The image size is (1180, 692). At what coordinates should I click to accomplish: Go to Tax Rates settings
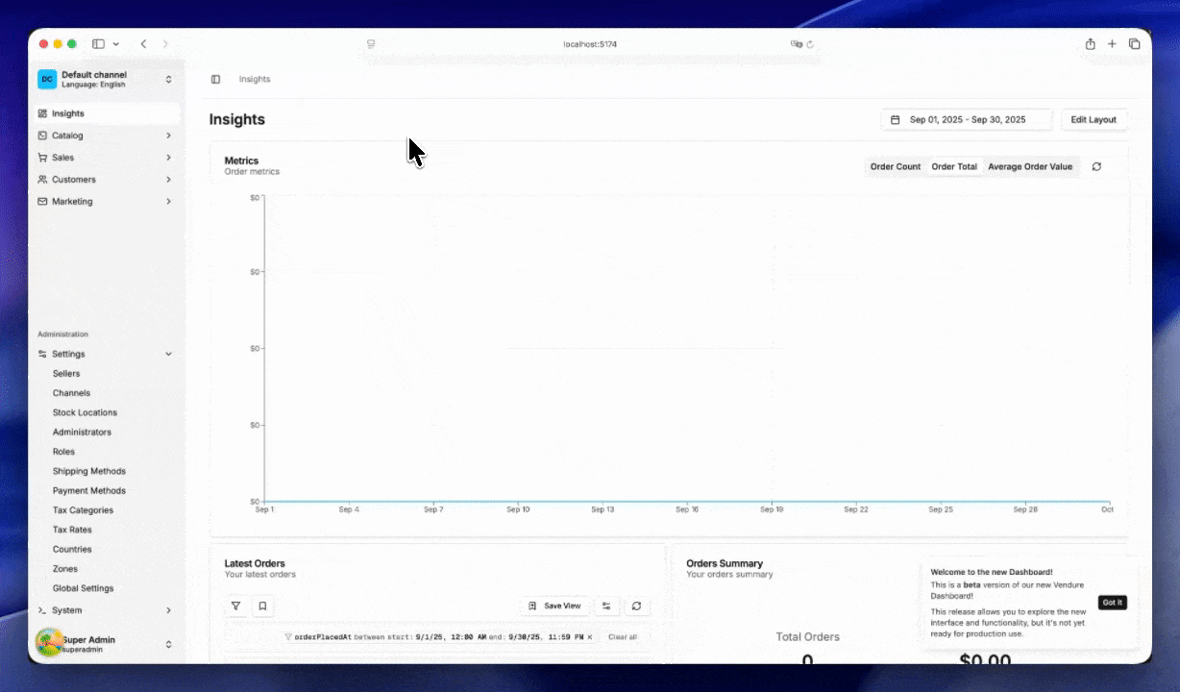tap(74, 530)
